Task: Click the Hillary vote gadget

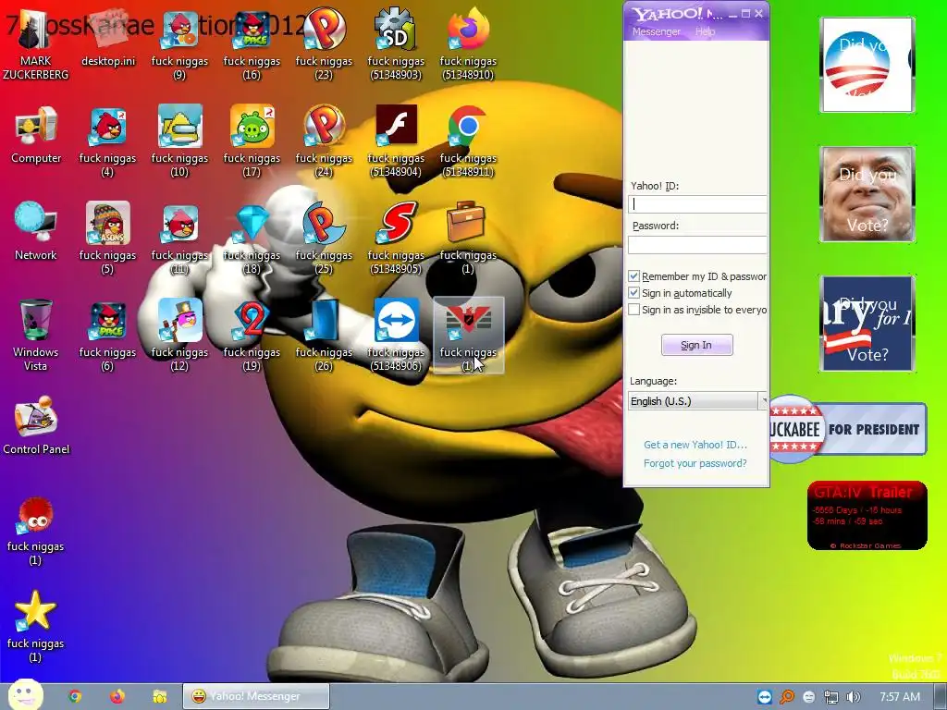Action: (867, 324)
